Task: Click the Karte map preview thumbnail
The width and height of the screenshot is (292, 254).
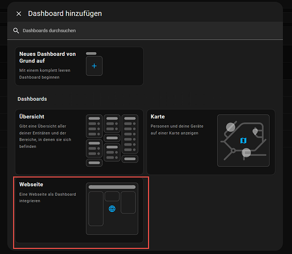Action: (243, 140)
